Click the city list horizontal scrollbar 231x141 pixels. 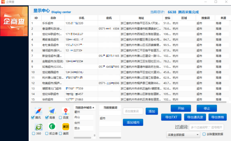(x=83, y=138)
